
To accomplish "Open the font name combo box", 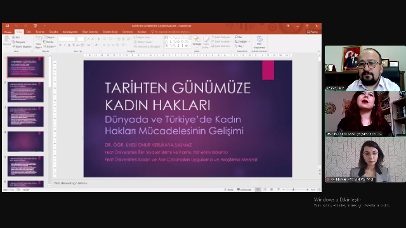I will click(67, 39).
